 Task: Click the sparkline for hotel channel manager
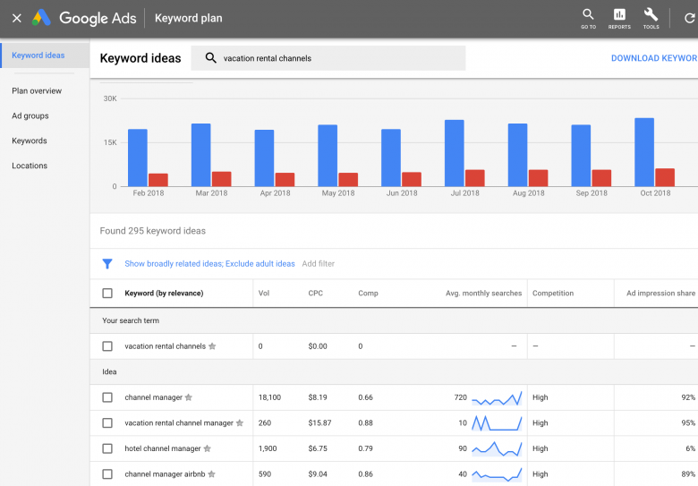pos(497,448)
